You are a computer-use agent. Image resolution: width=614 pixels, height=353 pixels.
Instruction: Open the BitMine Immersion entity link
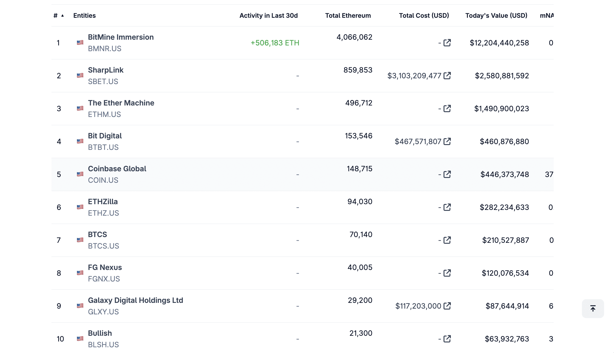(121, 37)
